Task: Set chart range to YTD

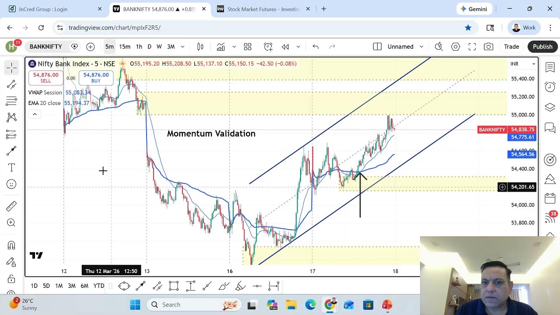Action: point(99,286)
